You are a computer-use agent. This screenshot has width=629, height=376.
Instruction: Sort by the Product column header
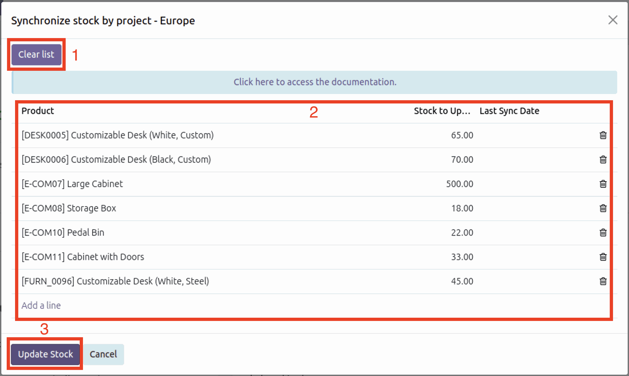coord(38,111)
